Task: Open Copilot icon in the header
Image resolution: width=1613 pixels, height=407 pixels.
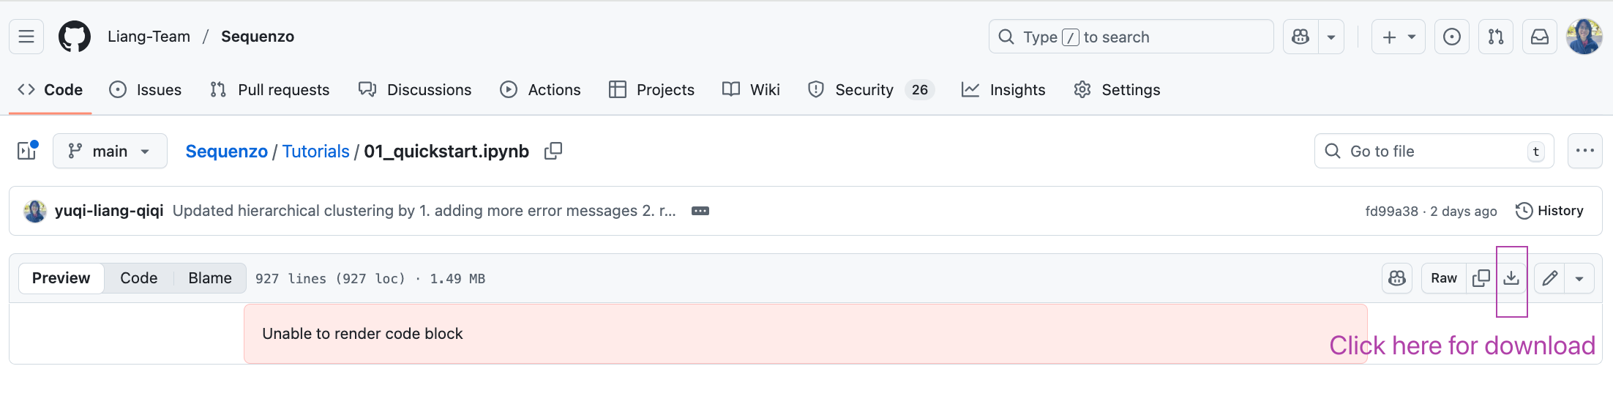Action: tap(1300, 37)
